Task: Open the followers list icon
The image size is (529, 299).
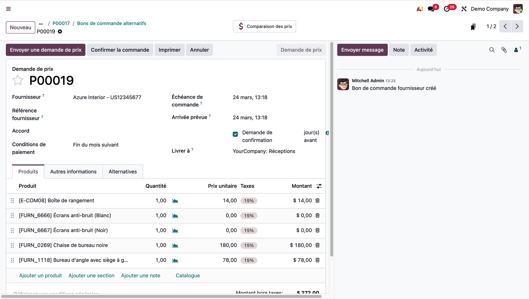Action: (x=517, y=50)
